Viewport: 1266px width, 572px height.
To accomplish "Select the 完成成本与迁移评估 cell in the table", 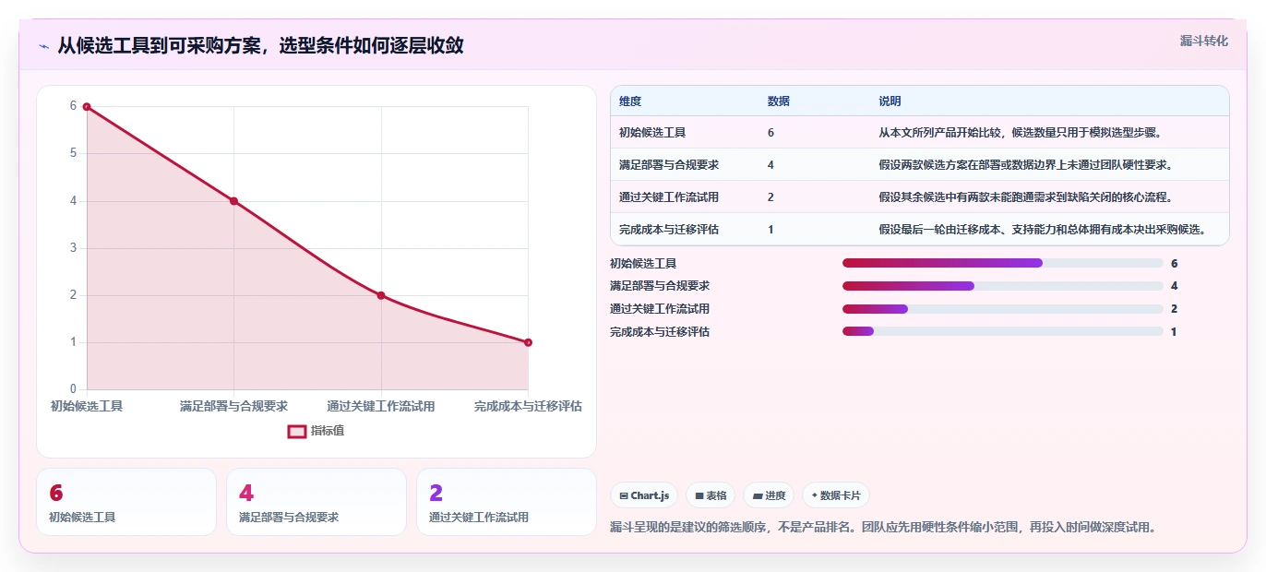I will tap(669, 230).
